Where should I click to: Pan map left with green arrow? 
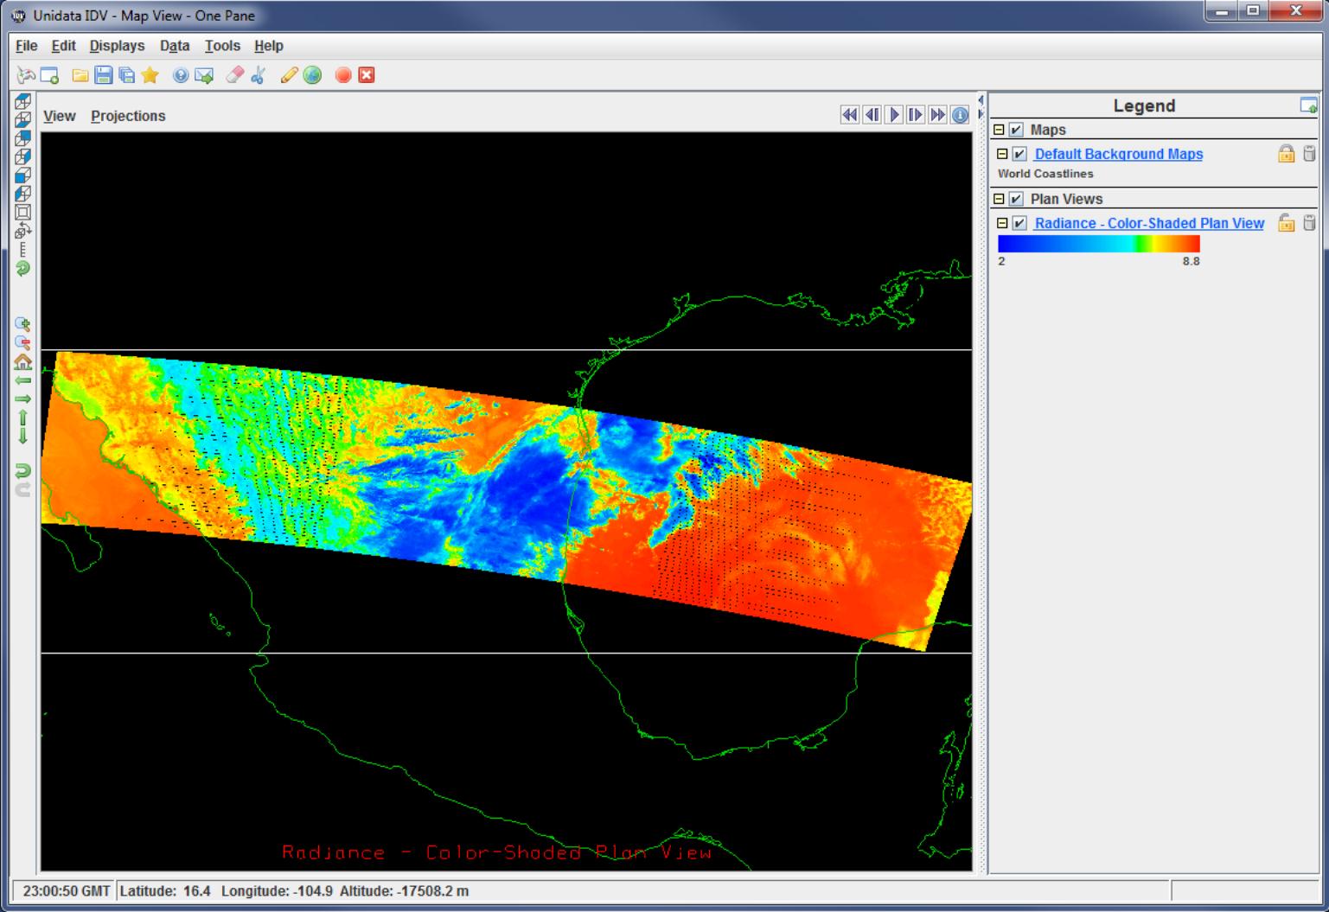(x=23, y=380)
